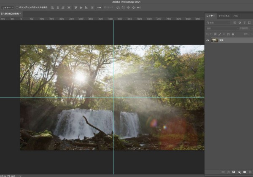Open the レイヤー auto-select dropdown
This screenshot has height=177, width=253.
(x=8, y=8)
